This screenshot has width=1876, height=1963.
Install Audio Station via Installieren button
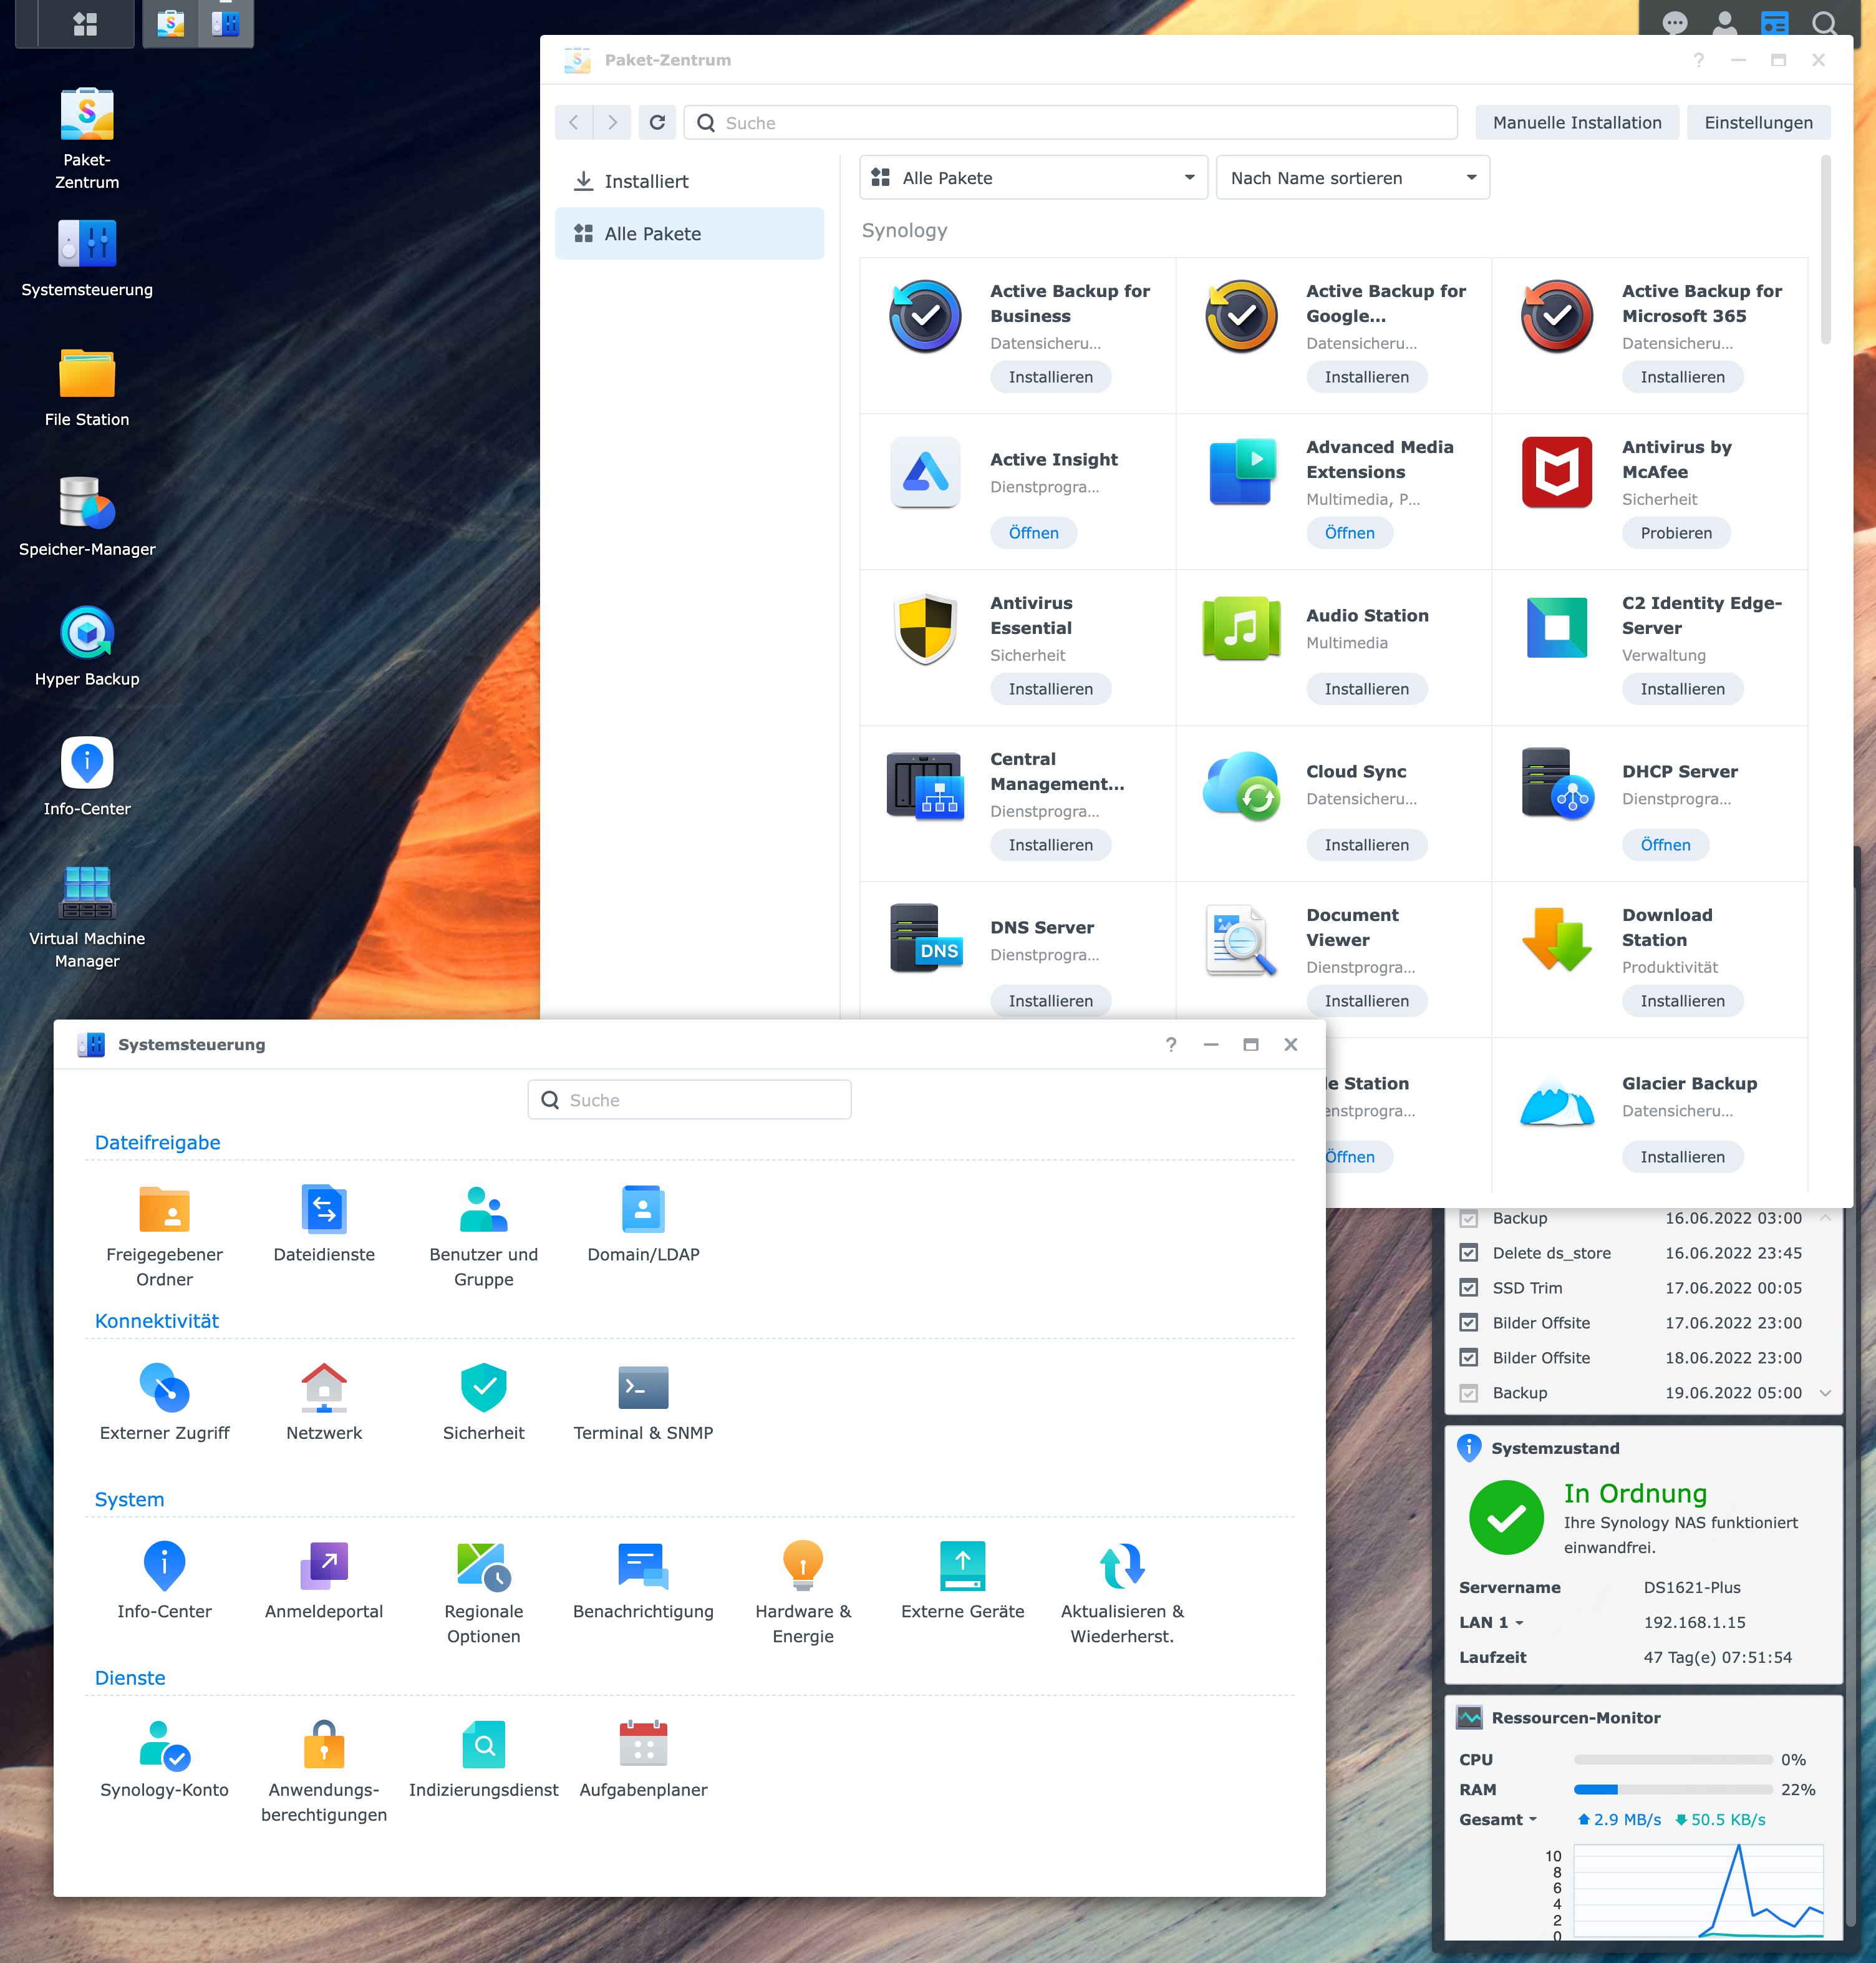point(1366,688)
